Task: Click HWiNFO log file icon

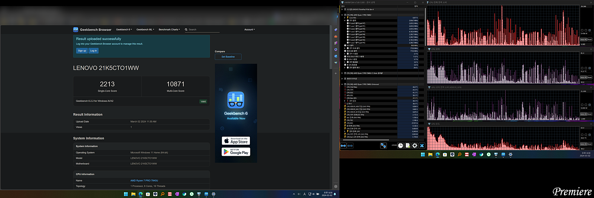Action: [x=408, y=146]
